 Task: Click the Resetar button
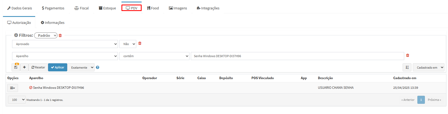tap(38, 68)
